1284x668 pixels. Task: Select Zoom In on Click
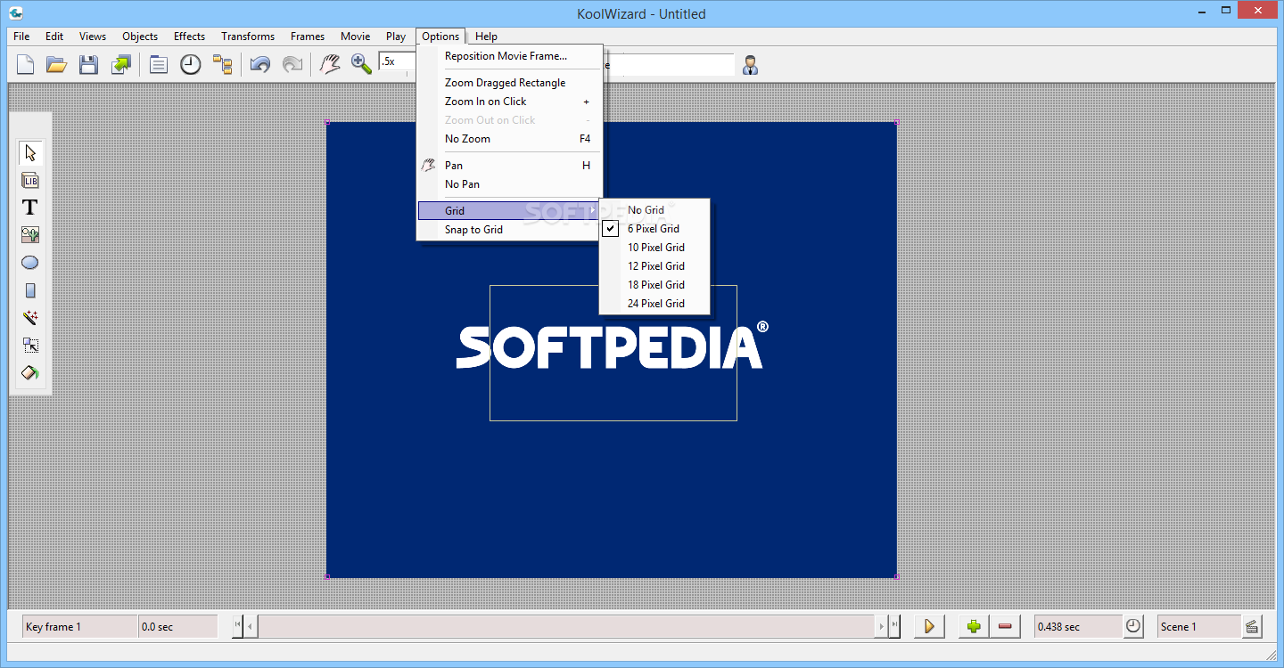510,102
